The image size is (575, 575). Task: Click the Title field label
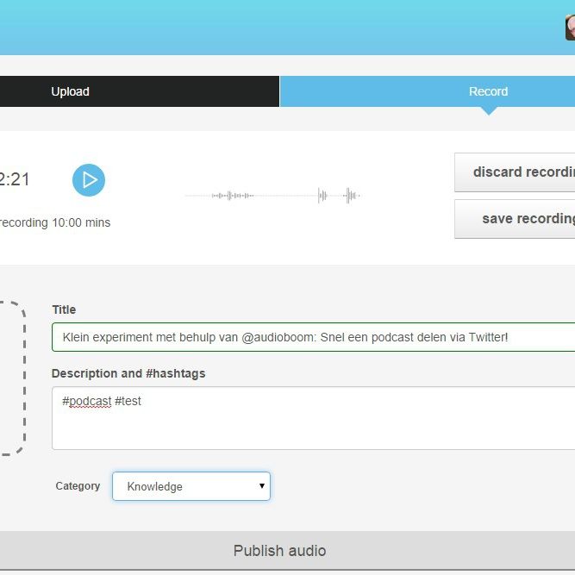pyautogui.click(x=64, y=309)
